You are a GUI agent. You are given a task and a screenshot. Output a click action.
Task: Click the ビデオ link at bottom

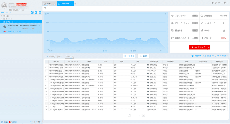click(14, 122)
